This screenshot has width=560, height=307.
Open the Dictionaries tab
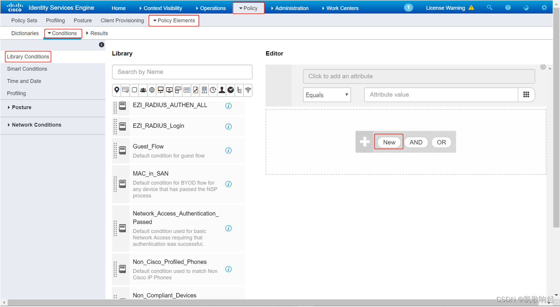coord(25,33)
